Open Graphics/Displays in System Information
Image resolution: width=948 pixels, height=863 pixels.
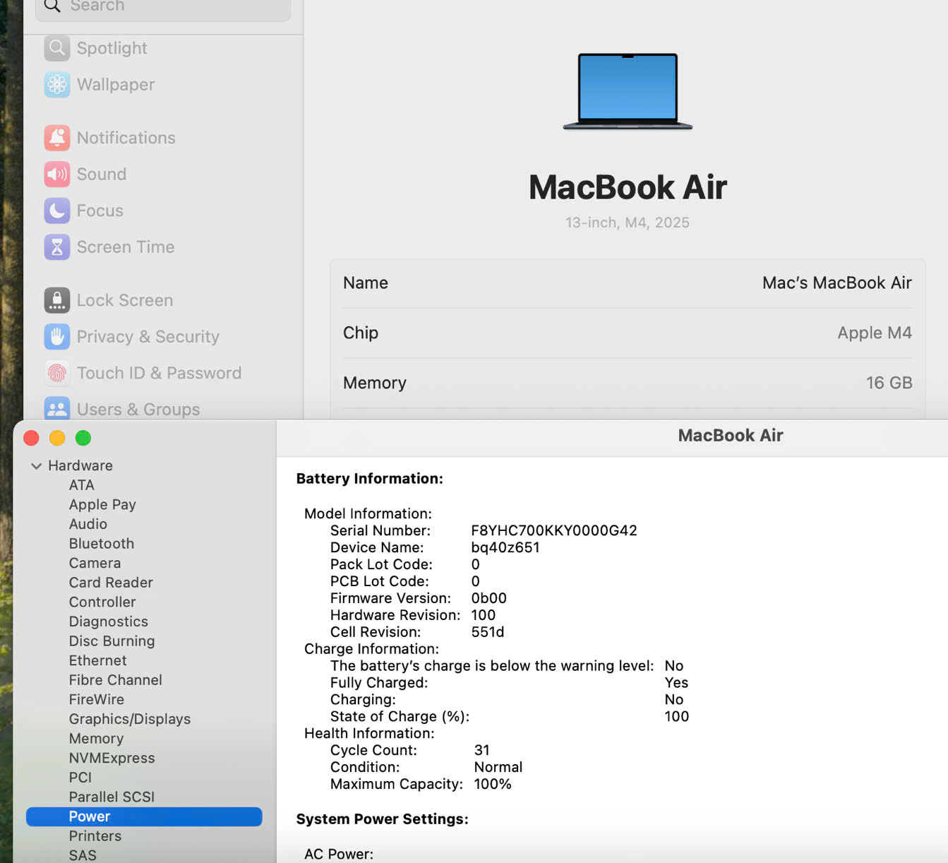pos(130,719)
